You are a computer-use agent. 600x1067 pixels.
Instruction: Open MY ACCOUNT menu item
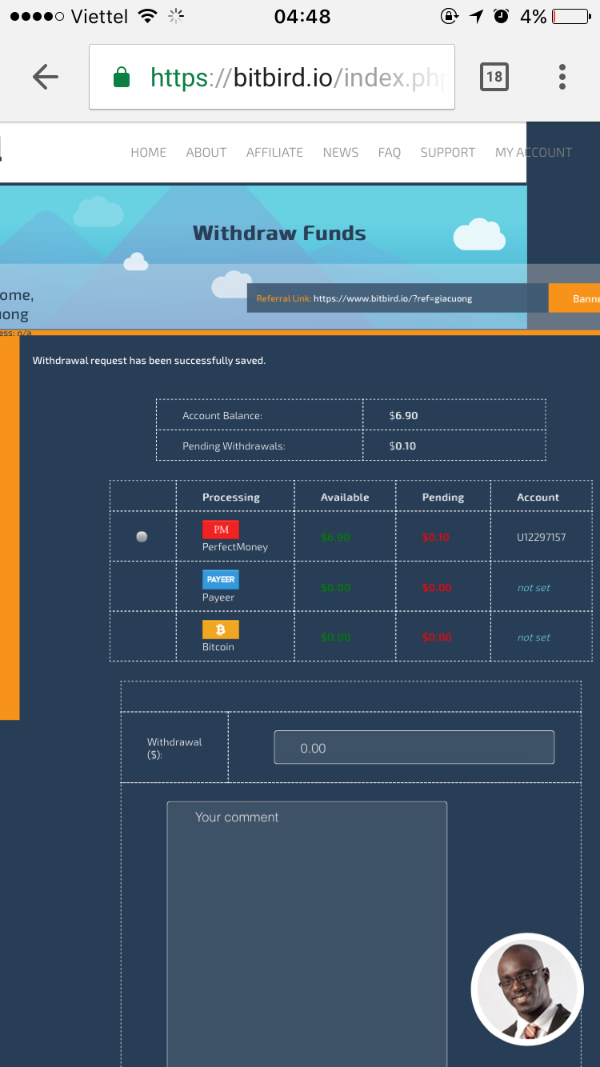coord(534,152)
